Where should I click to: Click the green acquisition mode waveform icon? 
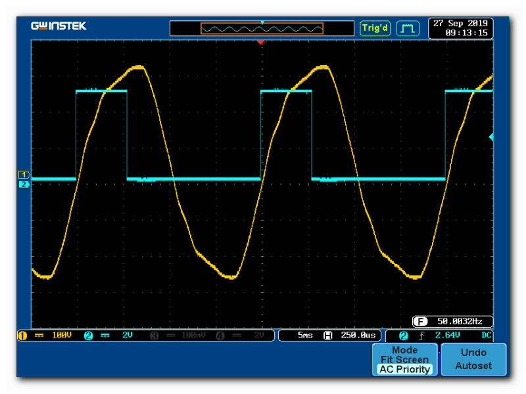(408, 28)
